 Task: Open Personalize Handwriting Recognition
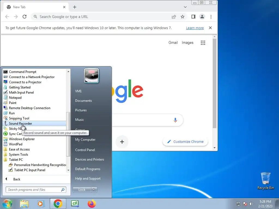[40, 165]
